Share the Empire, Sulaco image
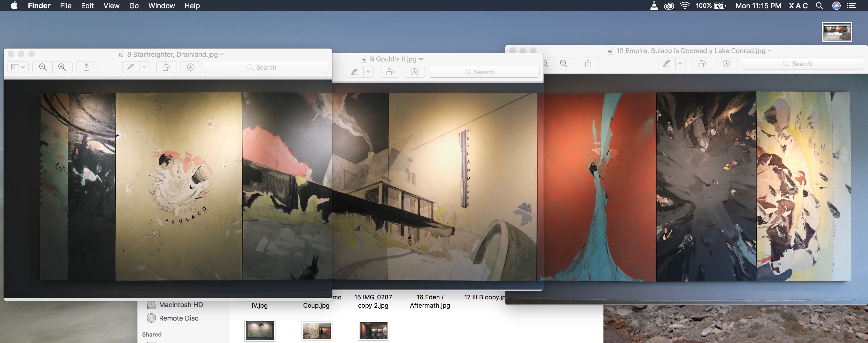Viewport: 868px width, 343px height. click(588, 63)
